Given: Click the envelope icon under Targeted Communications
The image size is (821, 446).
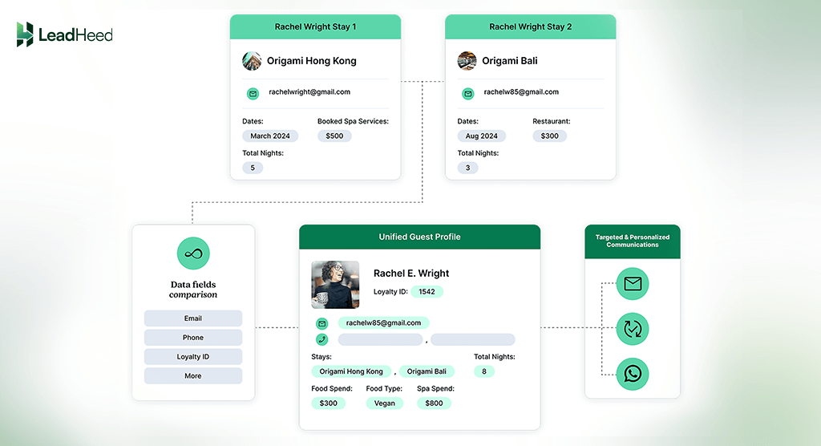Looking at the screenshot, I should click(x=633, y=284).
